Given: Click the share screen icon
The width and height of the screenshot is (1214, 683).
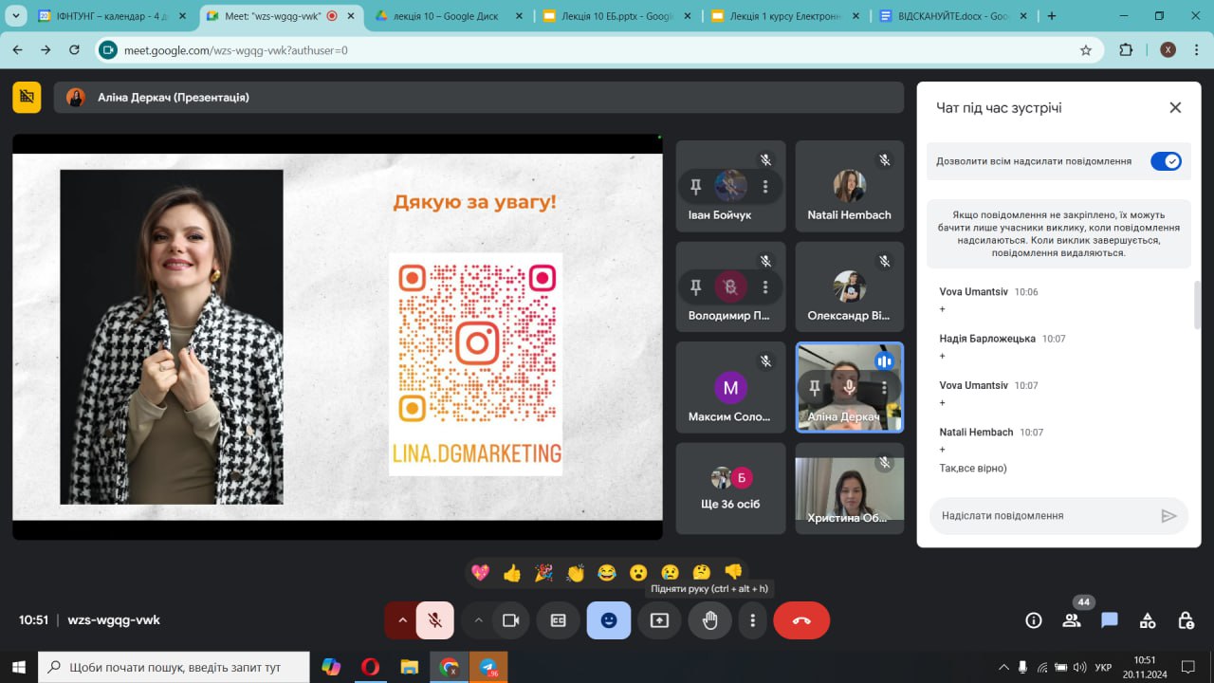Looking at the screenshot, I should 659,620.
